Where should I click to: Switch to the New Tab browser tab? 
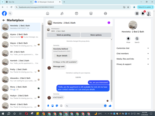pos(19,2)
